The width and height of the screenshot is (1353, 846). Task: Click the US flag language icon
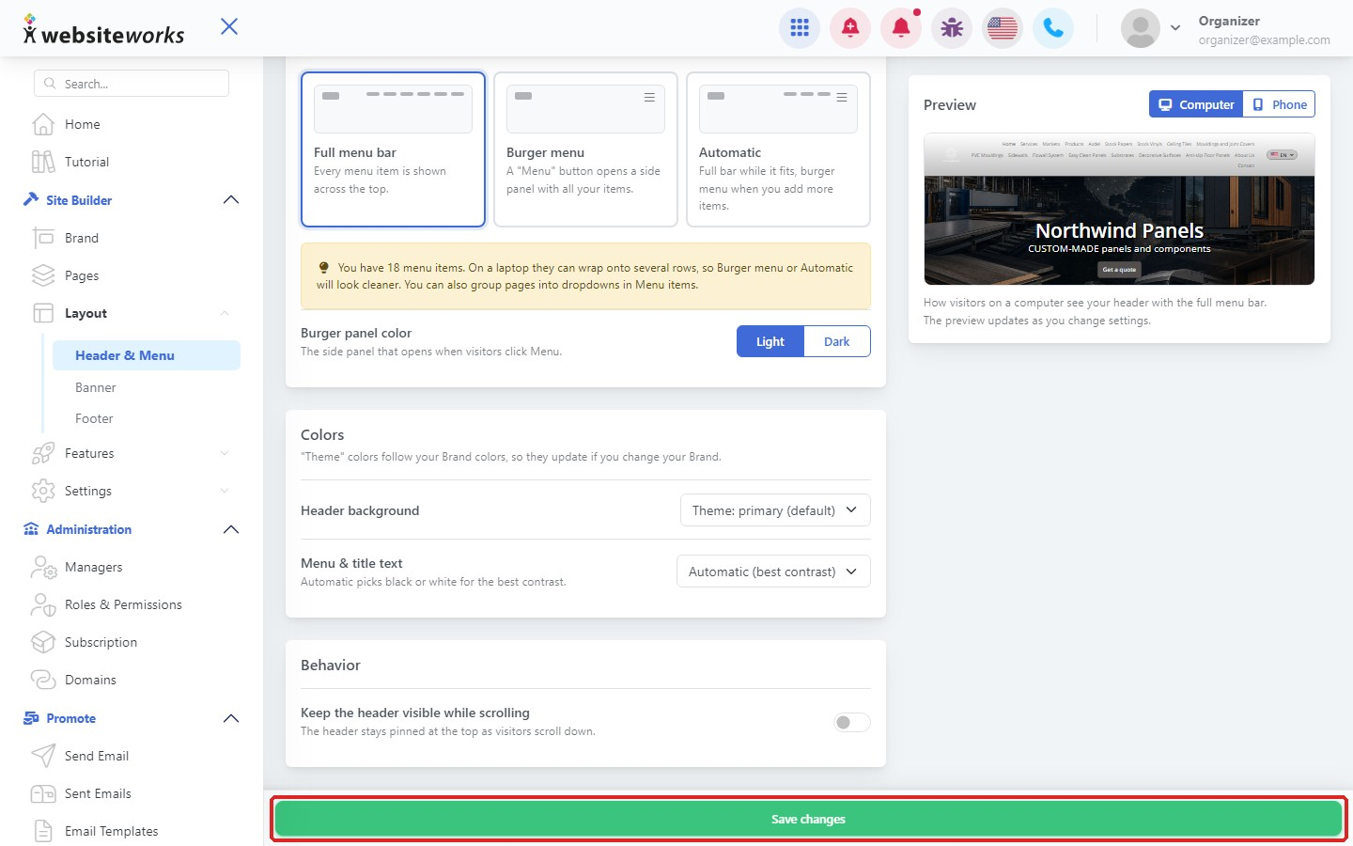tap(1003, 28)
